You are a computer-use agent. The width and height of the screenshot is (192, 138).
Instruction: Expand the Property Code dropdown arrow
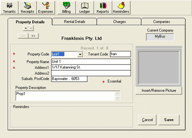click(x=80, y=54)
